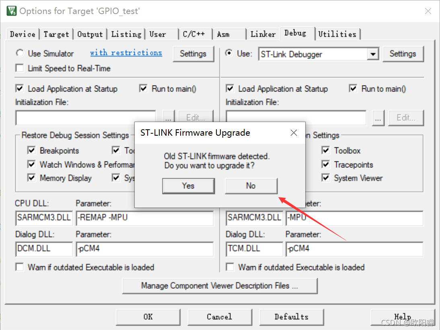
Task: Toggle the Memory Display checkbox
Action: coord(31,177)
